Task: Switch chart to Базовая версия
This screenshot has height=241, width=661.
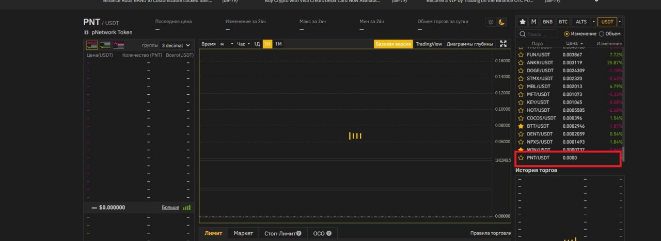Action: click(x=394, y=44)
